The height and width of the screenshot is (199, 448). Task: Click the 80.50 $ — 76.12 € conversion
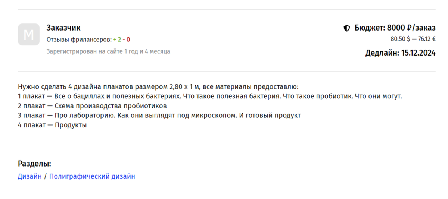413,39
